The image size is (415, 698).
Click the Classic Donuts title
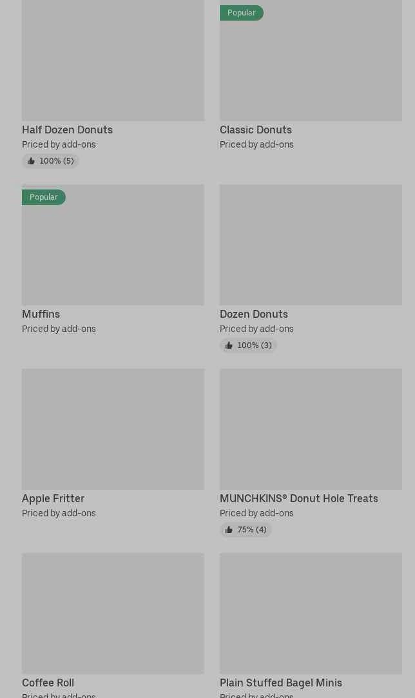click(255, 130)
